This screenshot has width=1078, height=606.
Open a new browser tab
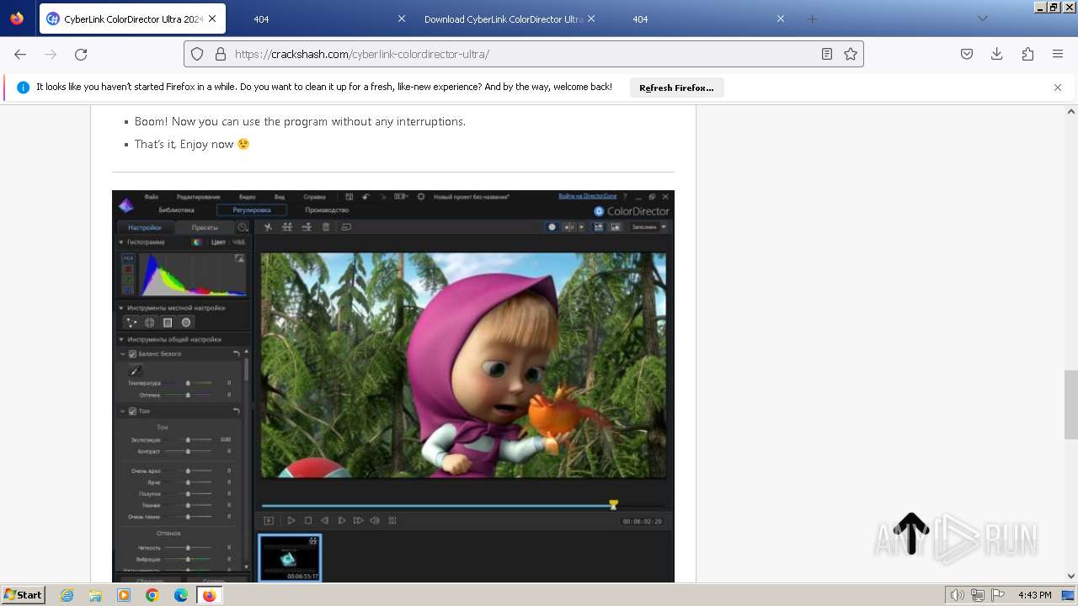(x=812, y=19)
